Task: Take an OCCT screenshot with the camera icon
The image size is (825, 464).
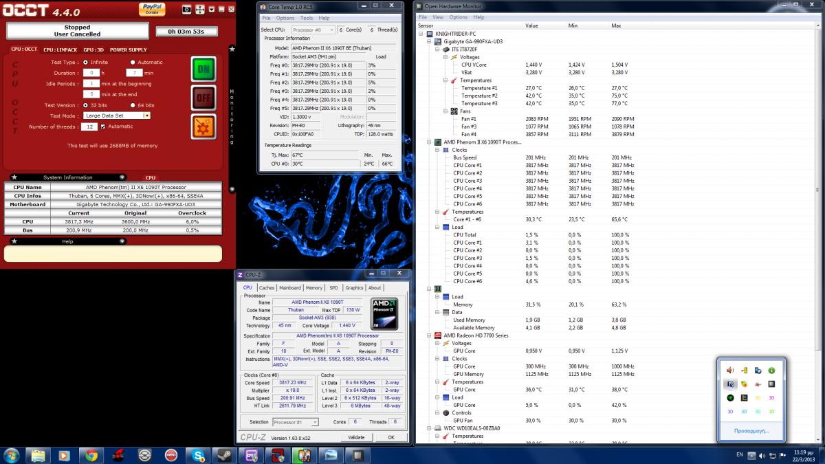Action: click(x=187, y=10)
